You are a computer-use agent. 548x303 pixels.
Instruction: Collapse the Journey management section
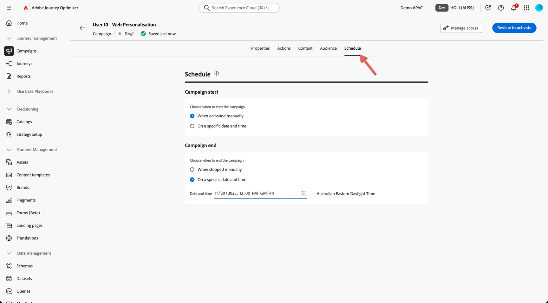pyautogui.click(x=9, y=38)
